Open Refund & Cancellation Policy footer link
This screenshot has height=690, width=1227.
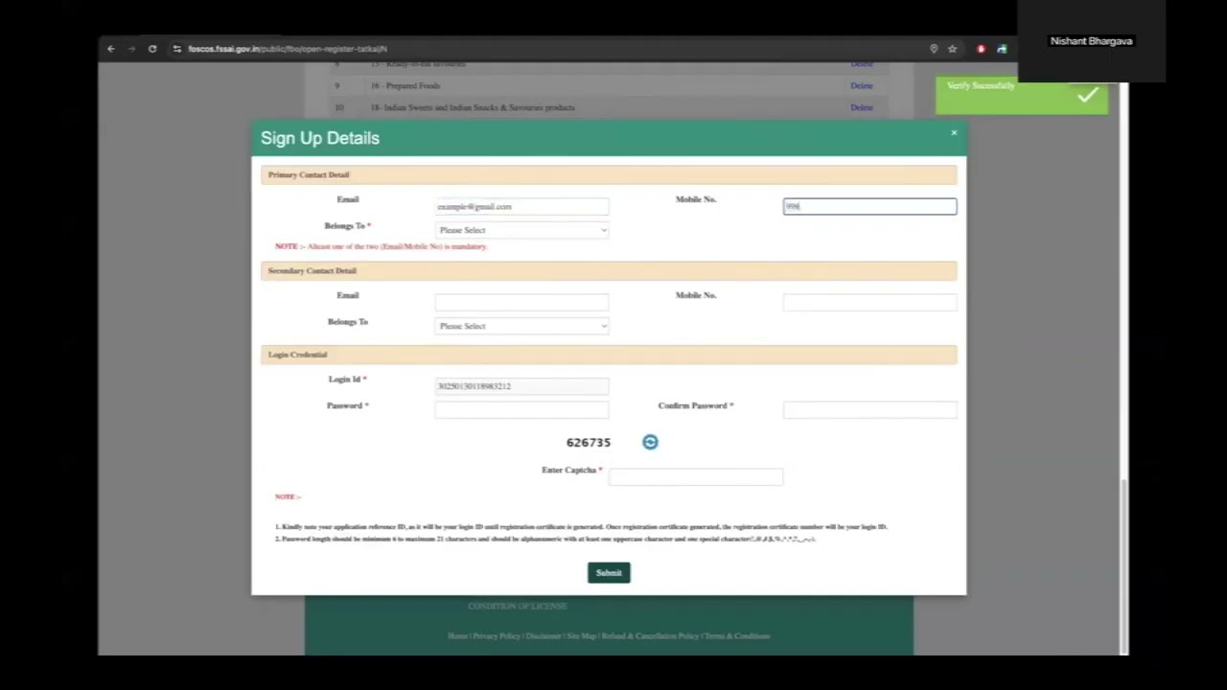tap(650, 636)
